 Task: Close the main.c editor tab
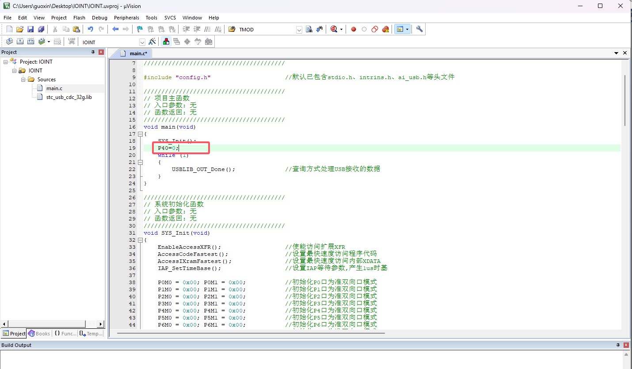625,53
